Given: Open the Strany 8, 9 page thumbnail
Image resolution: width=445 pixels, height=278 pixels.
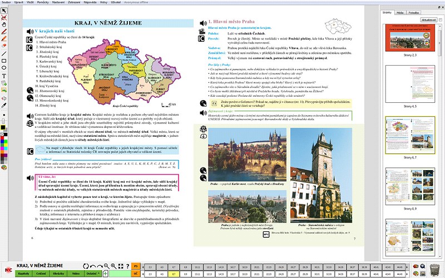Looking at the screenshot, I should click(410, 186).
